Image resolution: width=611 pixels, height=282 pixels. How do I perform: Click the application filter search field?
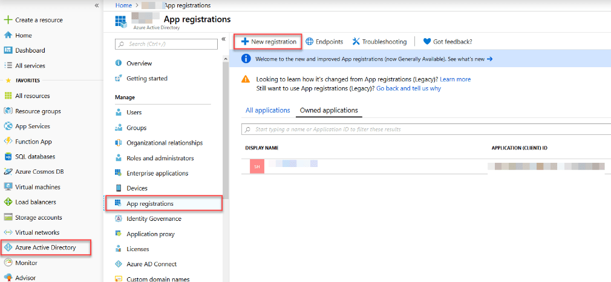(426, 129)
